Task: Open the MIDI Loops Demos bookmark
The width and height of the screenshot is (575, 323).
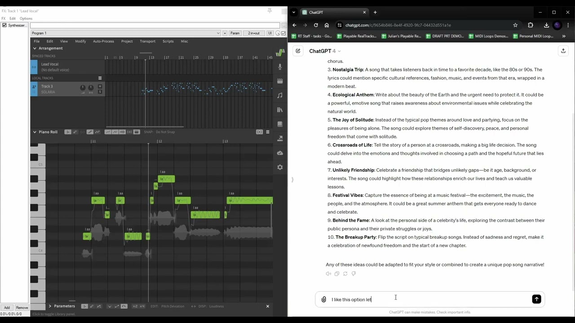Action: pos(488,36)
